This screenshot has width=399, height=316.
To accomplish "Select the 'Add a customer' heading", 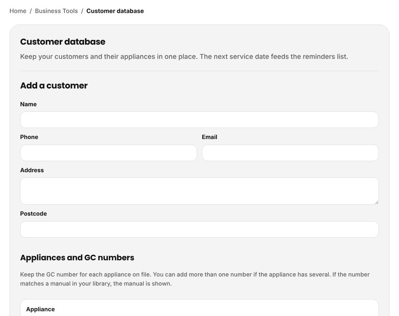I will [x=54, y=85].
